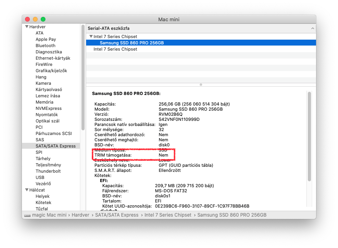This screenshot has width=338, height=248.
Task: Click the serial number S42VNF0N110999D
Action: 179,119
